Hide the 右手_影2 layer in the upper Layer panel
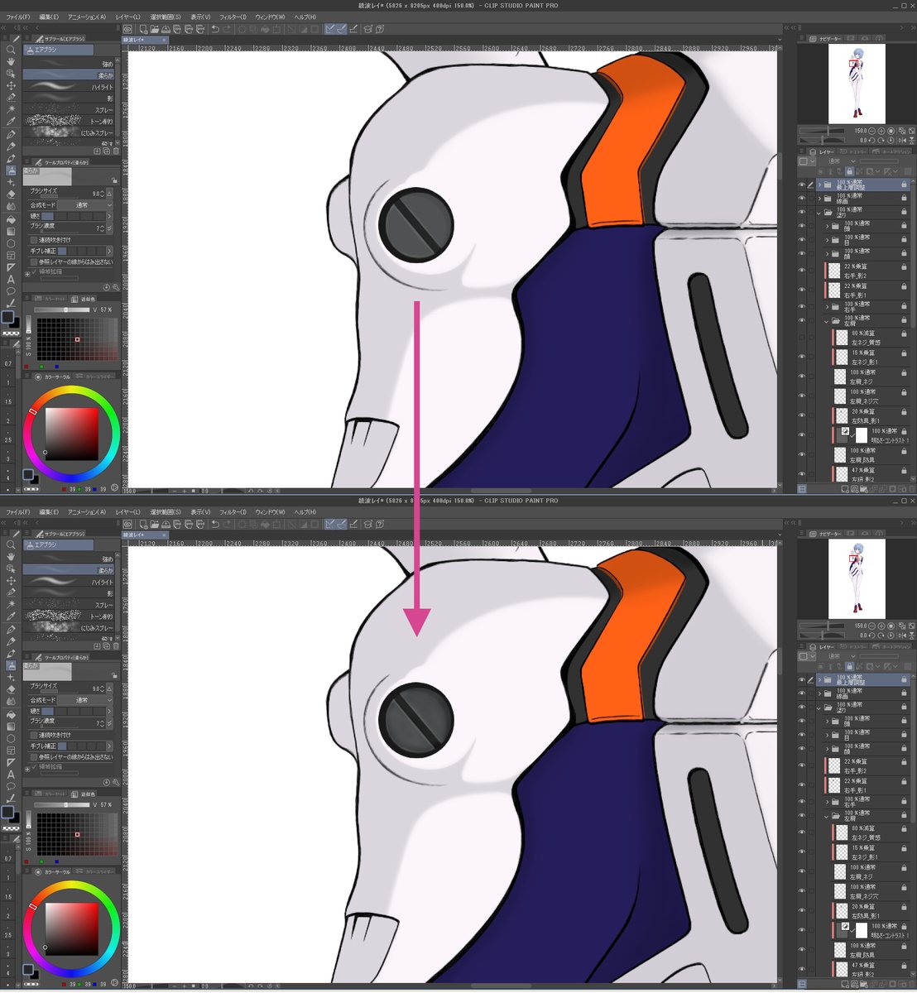Image resolution: width=917 pixels, height=993 pixels. [802, 271]
